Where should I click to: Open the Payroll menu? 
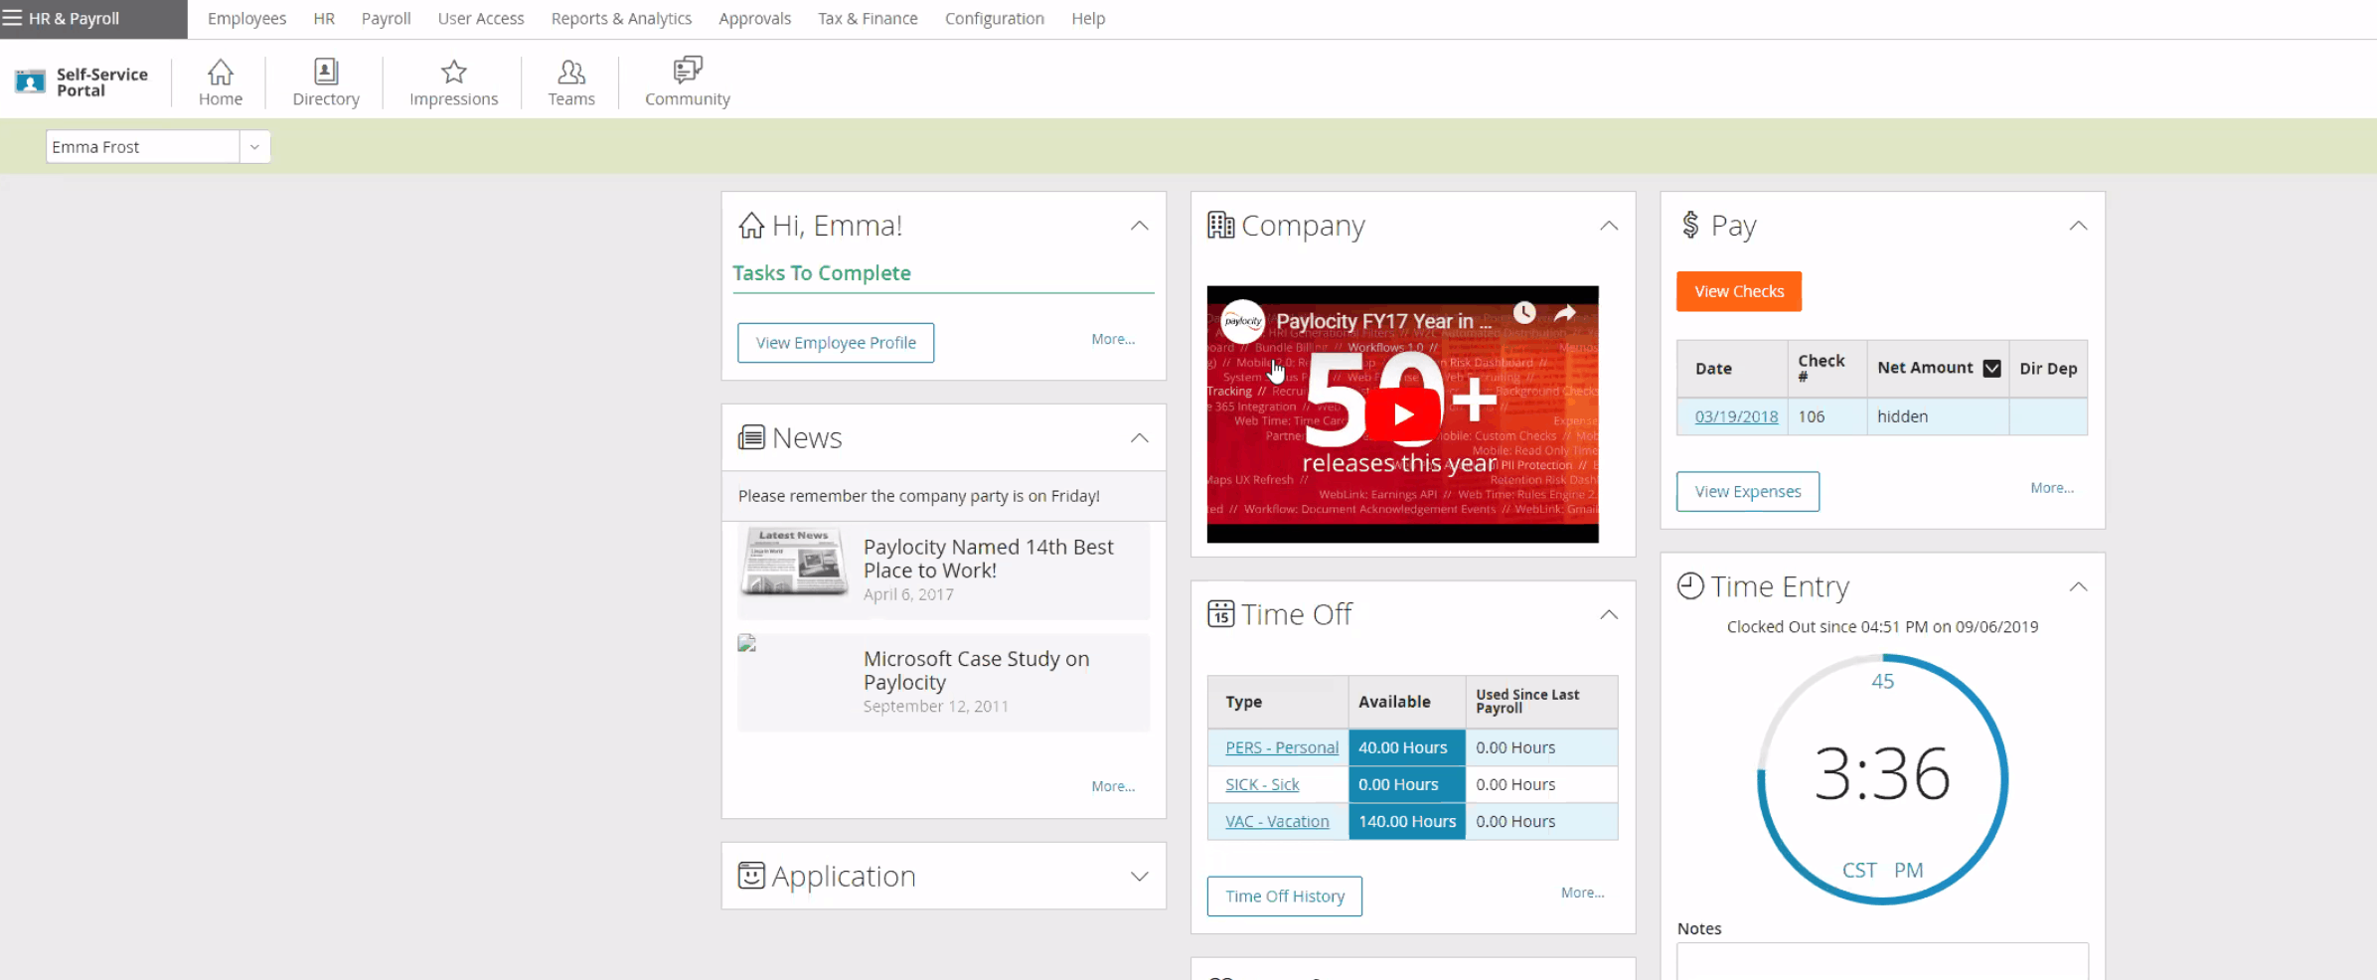(x=386, y=18)
